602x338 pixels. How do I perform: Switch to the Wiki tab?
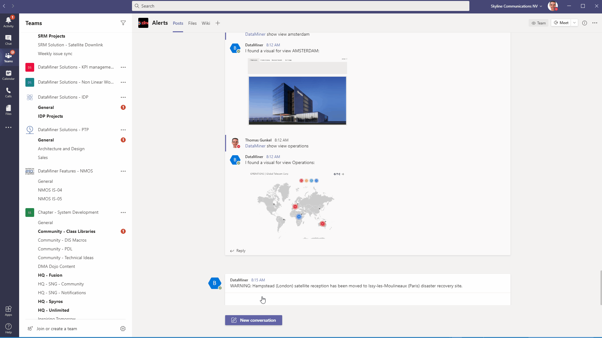point(206,23)
